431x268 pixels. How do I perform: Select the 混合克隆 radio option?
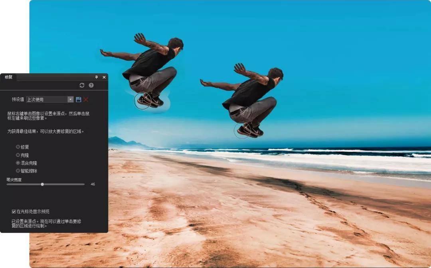tap(18, 163)
